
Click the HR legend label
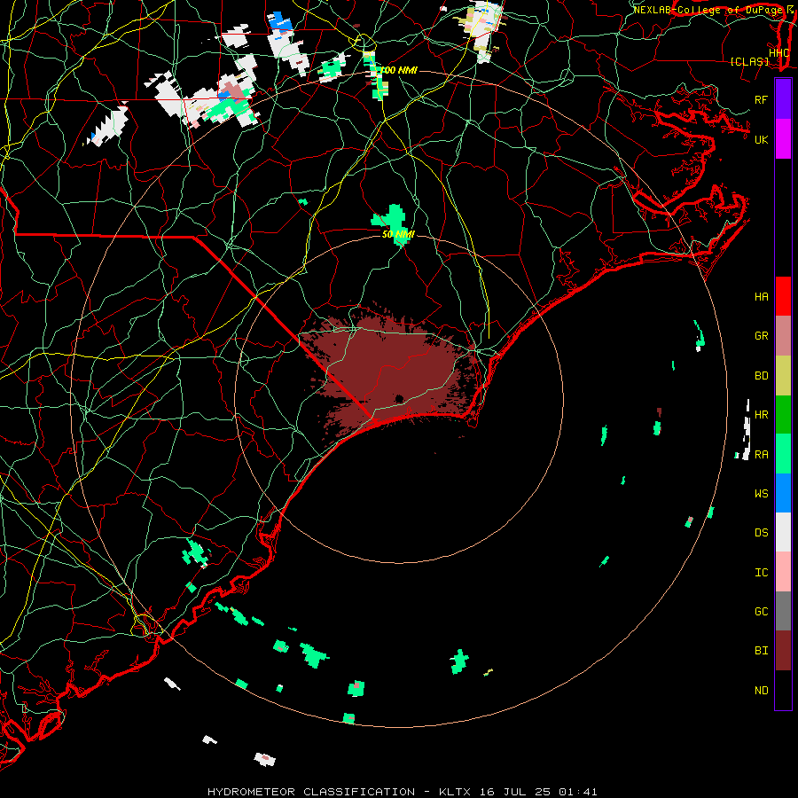click(x=761, y=415)
